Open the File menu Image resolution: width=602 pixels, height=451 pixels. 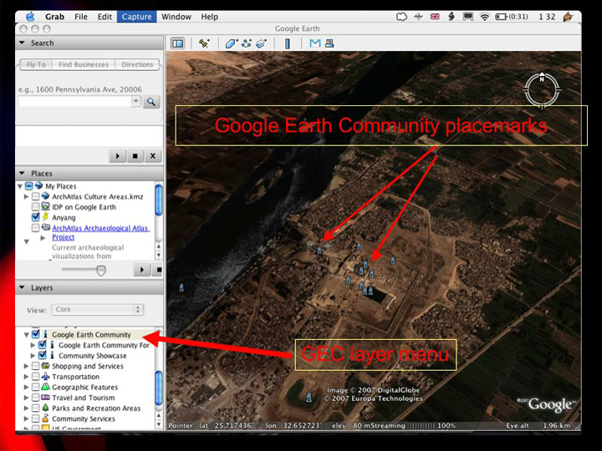tap(81, 17)
